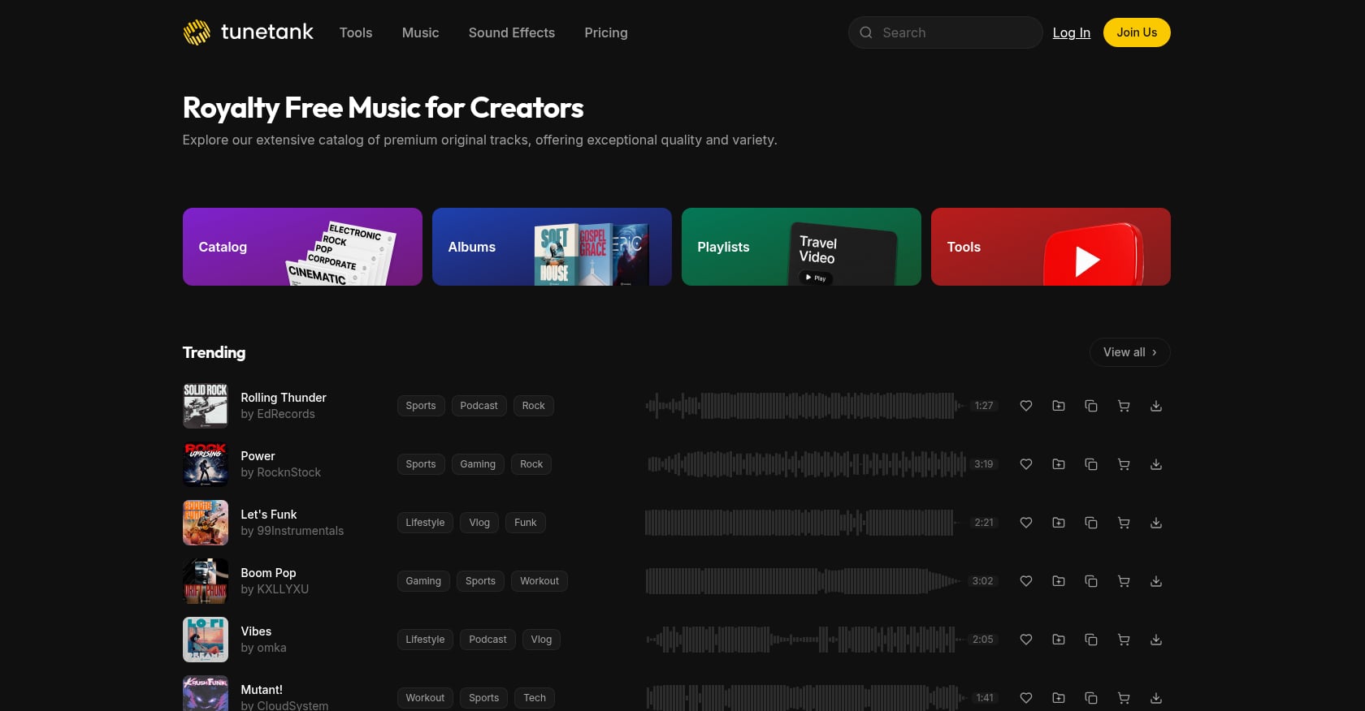Download the Boom Pop track
The width and height of the screenshot is (1365, 711).
[1156, 581]
